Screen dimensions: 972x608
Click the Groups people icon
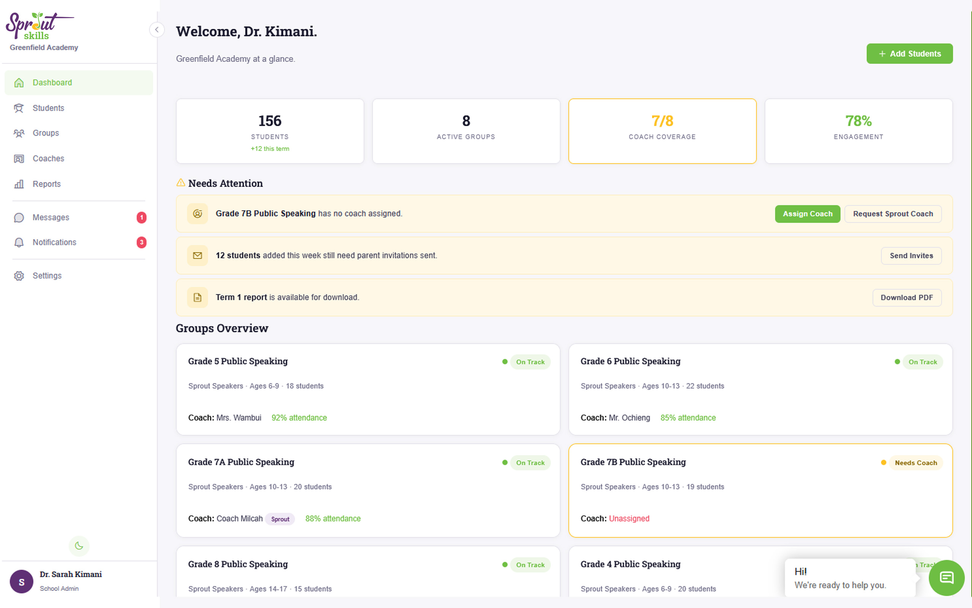tap(19, 133)
